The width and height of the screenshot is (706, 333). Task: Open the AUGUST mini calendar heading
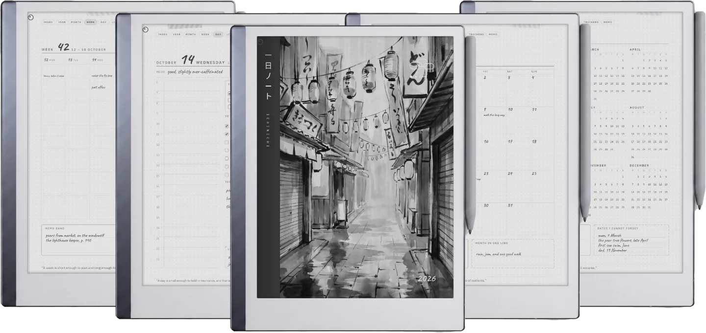[637, 108]
